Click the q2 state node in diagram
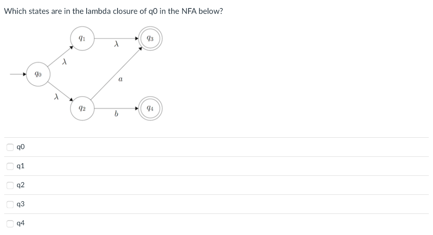 click(x=82, y=108)
